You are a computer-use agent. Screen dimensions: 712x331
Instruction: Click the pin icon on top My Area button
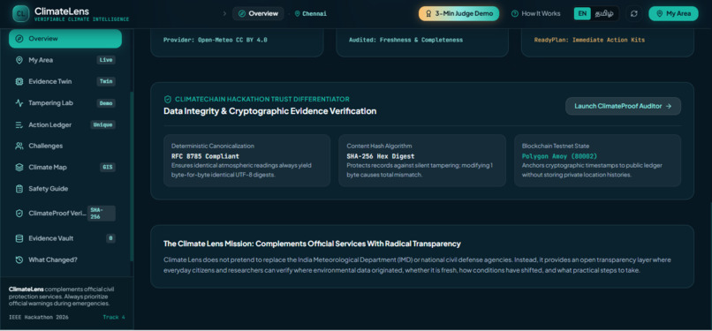(x=660, y=13)
